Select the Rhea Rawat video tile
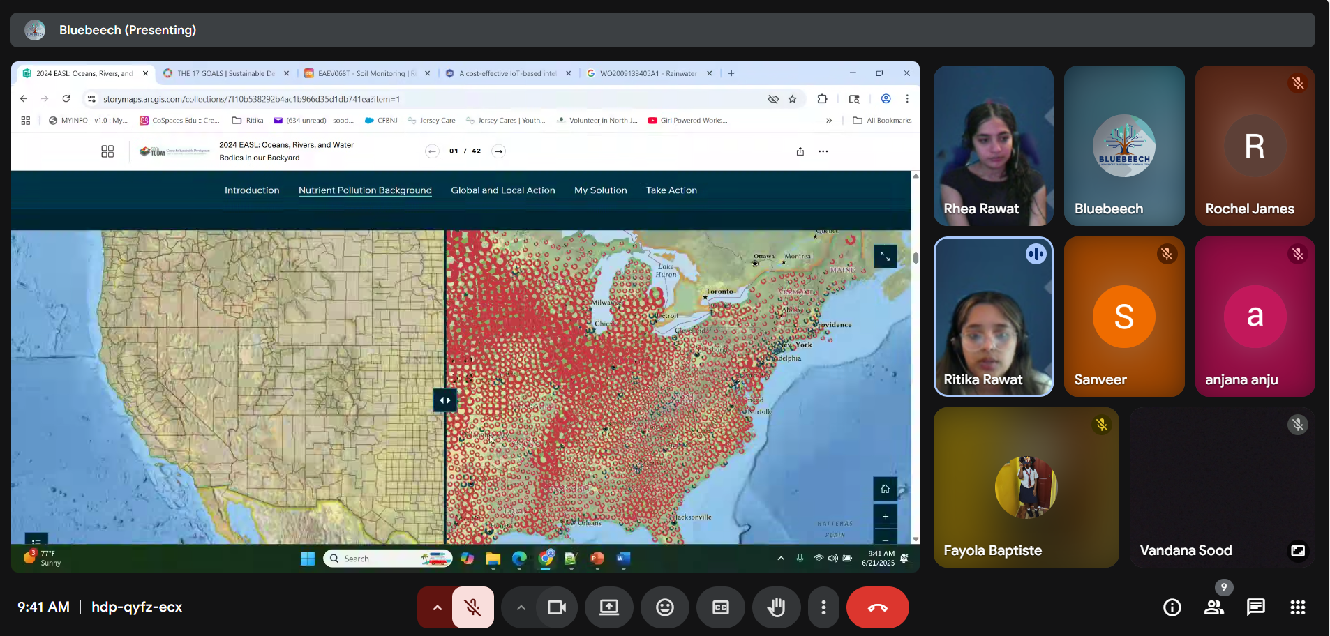 (993, 145)
